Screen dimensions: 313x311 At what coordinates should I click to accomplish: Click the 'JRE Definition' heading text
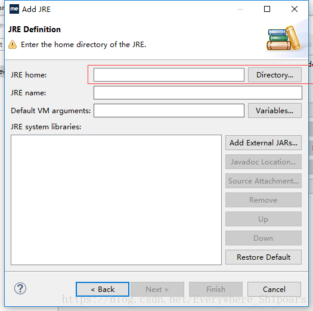click(x=35, y=29)
